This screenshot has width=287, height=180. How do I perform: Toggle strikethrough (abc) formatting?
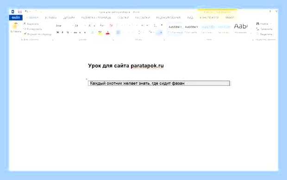pyautogui.click(x=75, y=32)
